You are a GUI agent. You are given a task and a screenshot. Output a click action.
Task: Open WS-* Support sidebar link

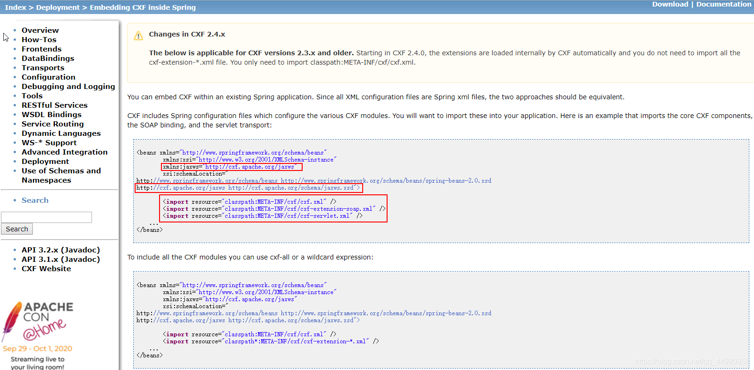49,143
